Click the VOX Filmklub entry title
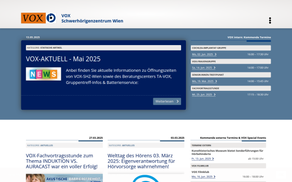The height and width of the screenshot is (182, 292). [x=201, y=172]
